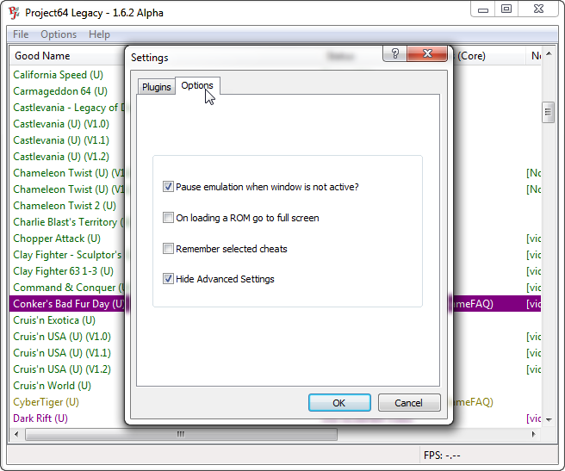Click the Settings dialog help question-mark button
This screenshot has width=565, height=471.
point(395,53)
